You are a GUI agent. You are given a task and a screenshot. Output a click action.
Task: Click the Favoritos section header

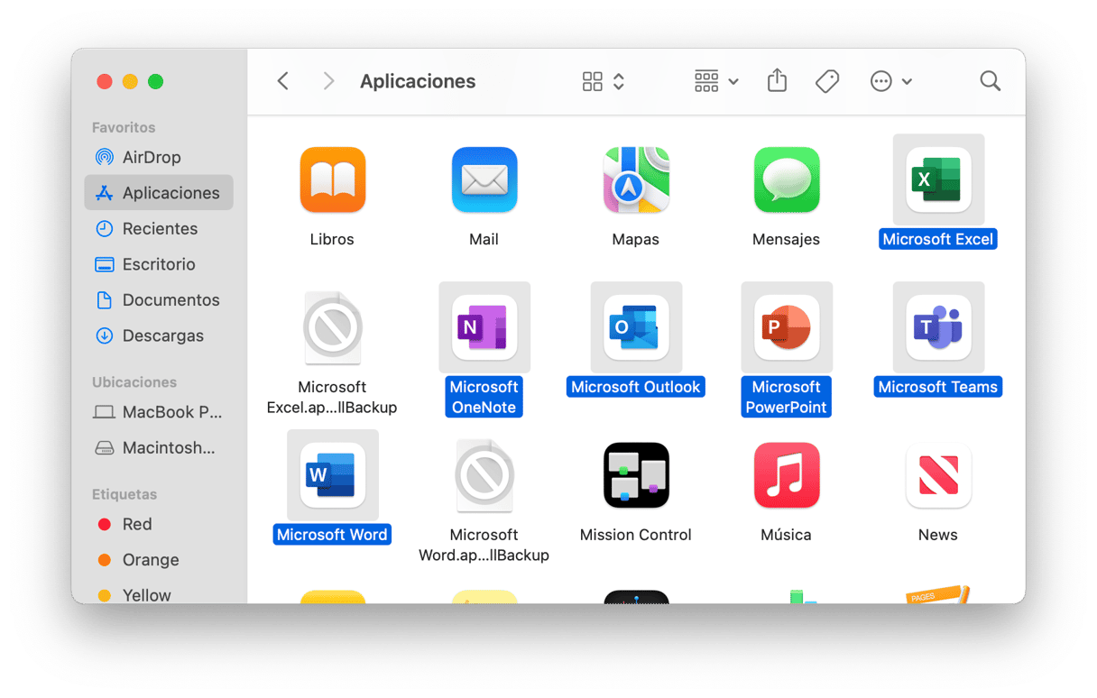[124, 127]
